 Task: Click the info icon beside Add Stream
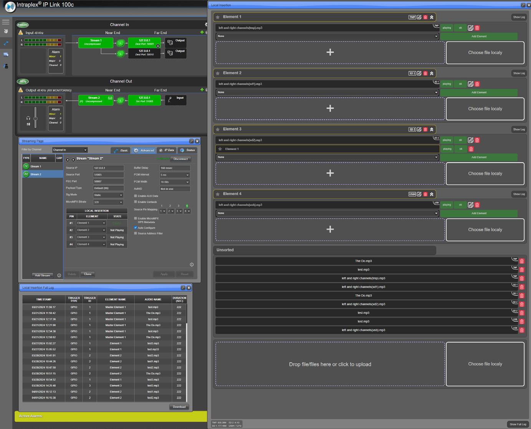click(59, 275)
